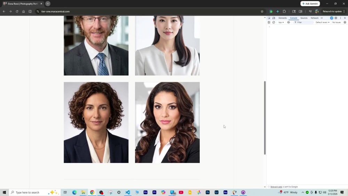Reload the current page
The height and width of the screenshot is (196, 348).
click(x=17, y=11)
